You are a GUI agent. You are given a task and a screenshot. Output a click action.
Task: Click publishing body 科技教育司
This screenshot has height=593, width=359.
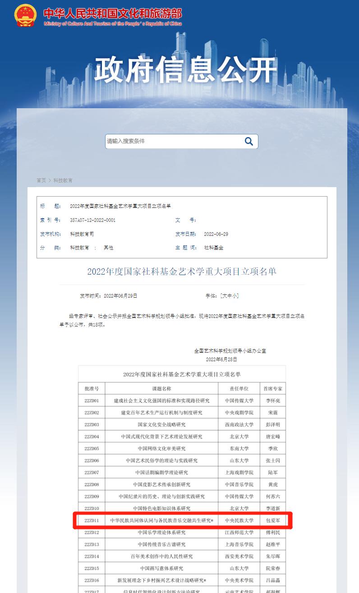(82, 234)
